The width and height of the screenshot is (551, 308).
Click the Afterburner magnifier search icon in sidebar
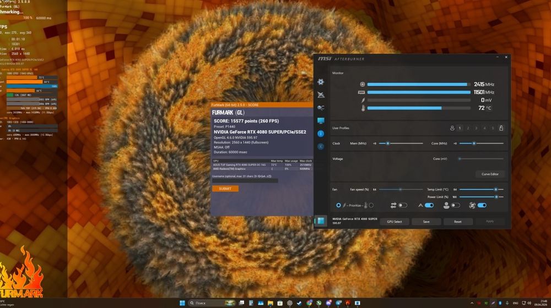coord(321,108)
